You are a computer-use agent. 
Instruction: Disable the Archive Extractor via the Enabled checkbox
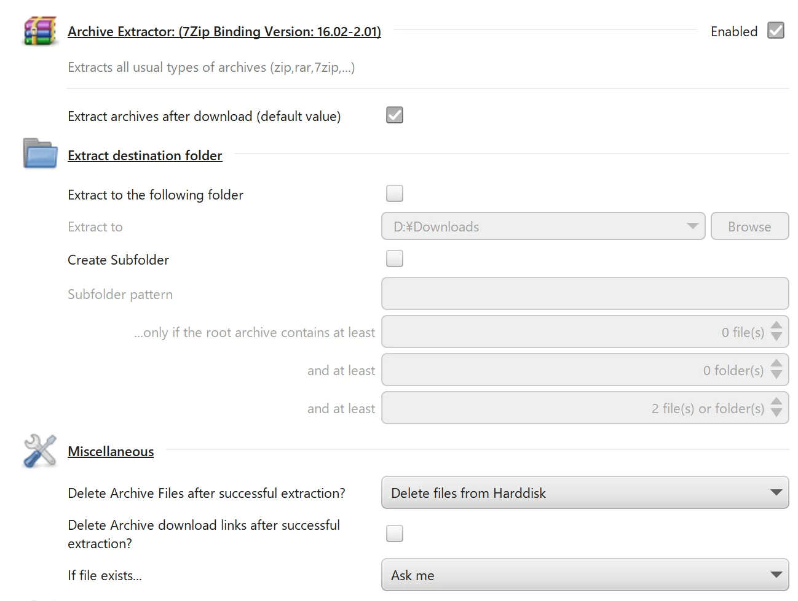(775, 30)
